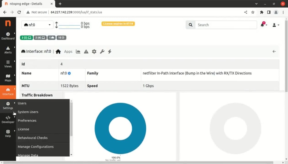Close the ntopng edge tab
The width and height of the screenshot is (288, 164).
pyautogui.click(x=52, y=4)
